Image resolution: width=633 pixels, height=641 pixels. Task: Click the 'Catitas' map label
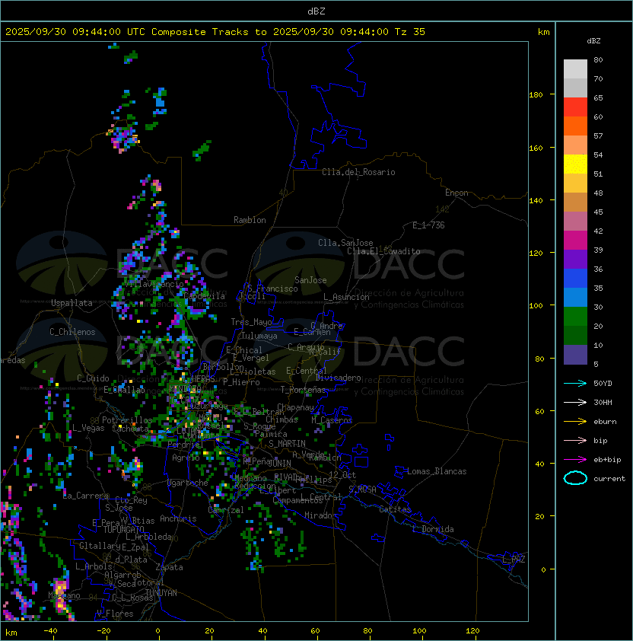coord(395,509)
